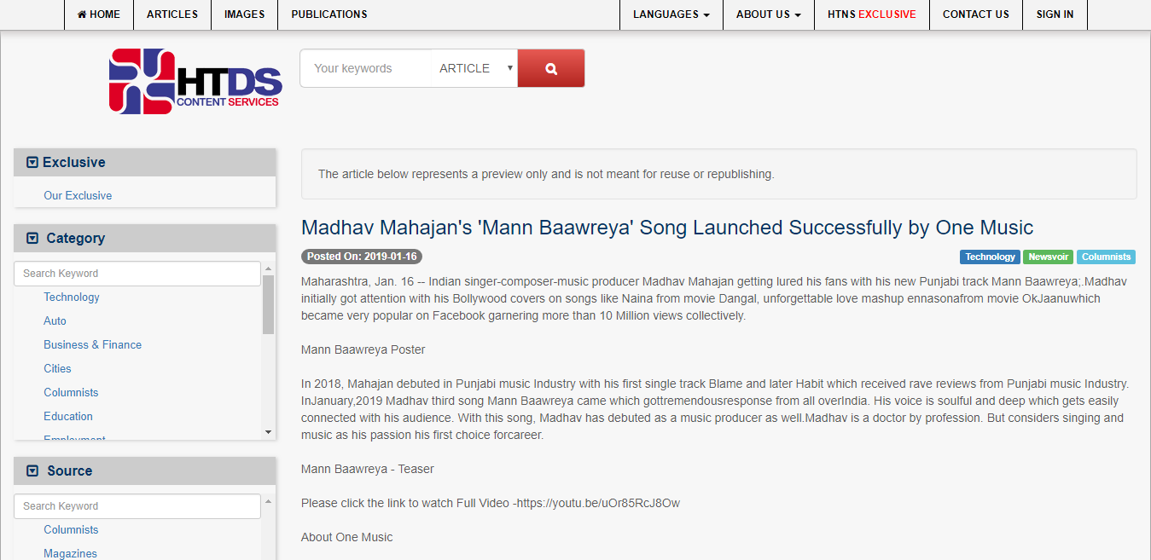Viewport: 1151px width, 560px height.
Task: Click the light-blue Columnists tag badge
Action: (x=1106, y=257)
